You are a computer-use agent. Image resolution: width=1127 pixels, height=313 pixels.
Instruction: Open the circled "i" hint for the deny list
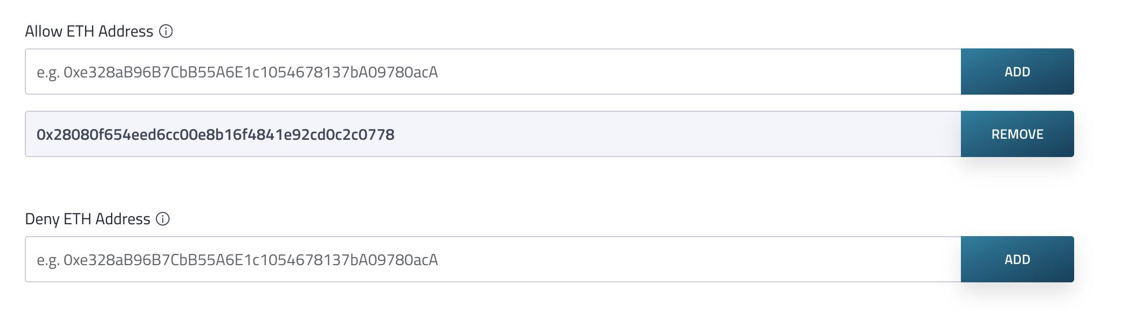point(163,219)
